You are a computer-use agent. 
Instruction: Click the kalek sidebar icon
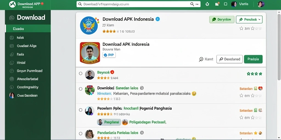(12, 38)
